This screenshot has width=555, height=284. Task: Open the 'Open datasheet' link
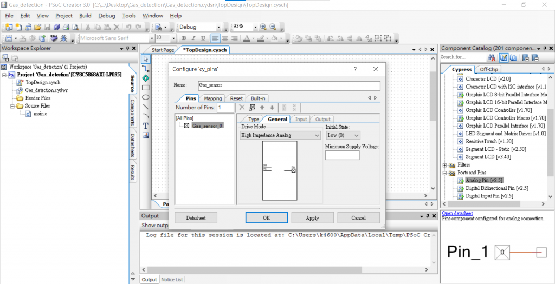coord(457,213)
